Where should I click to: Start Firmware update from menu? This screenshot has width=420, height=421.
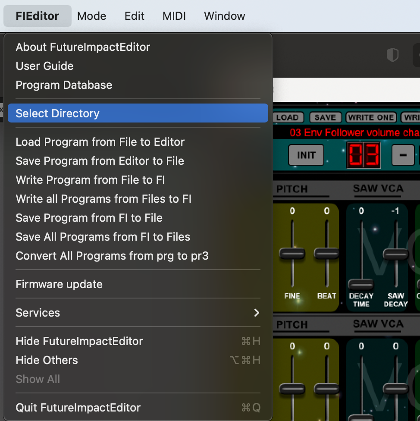point(138,284)
